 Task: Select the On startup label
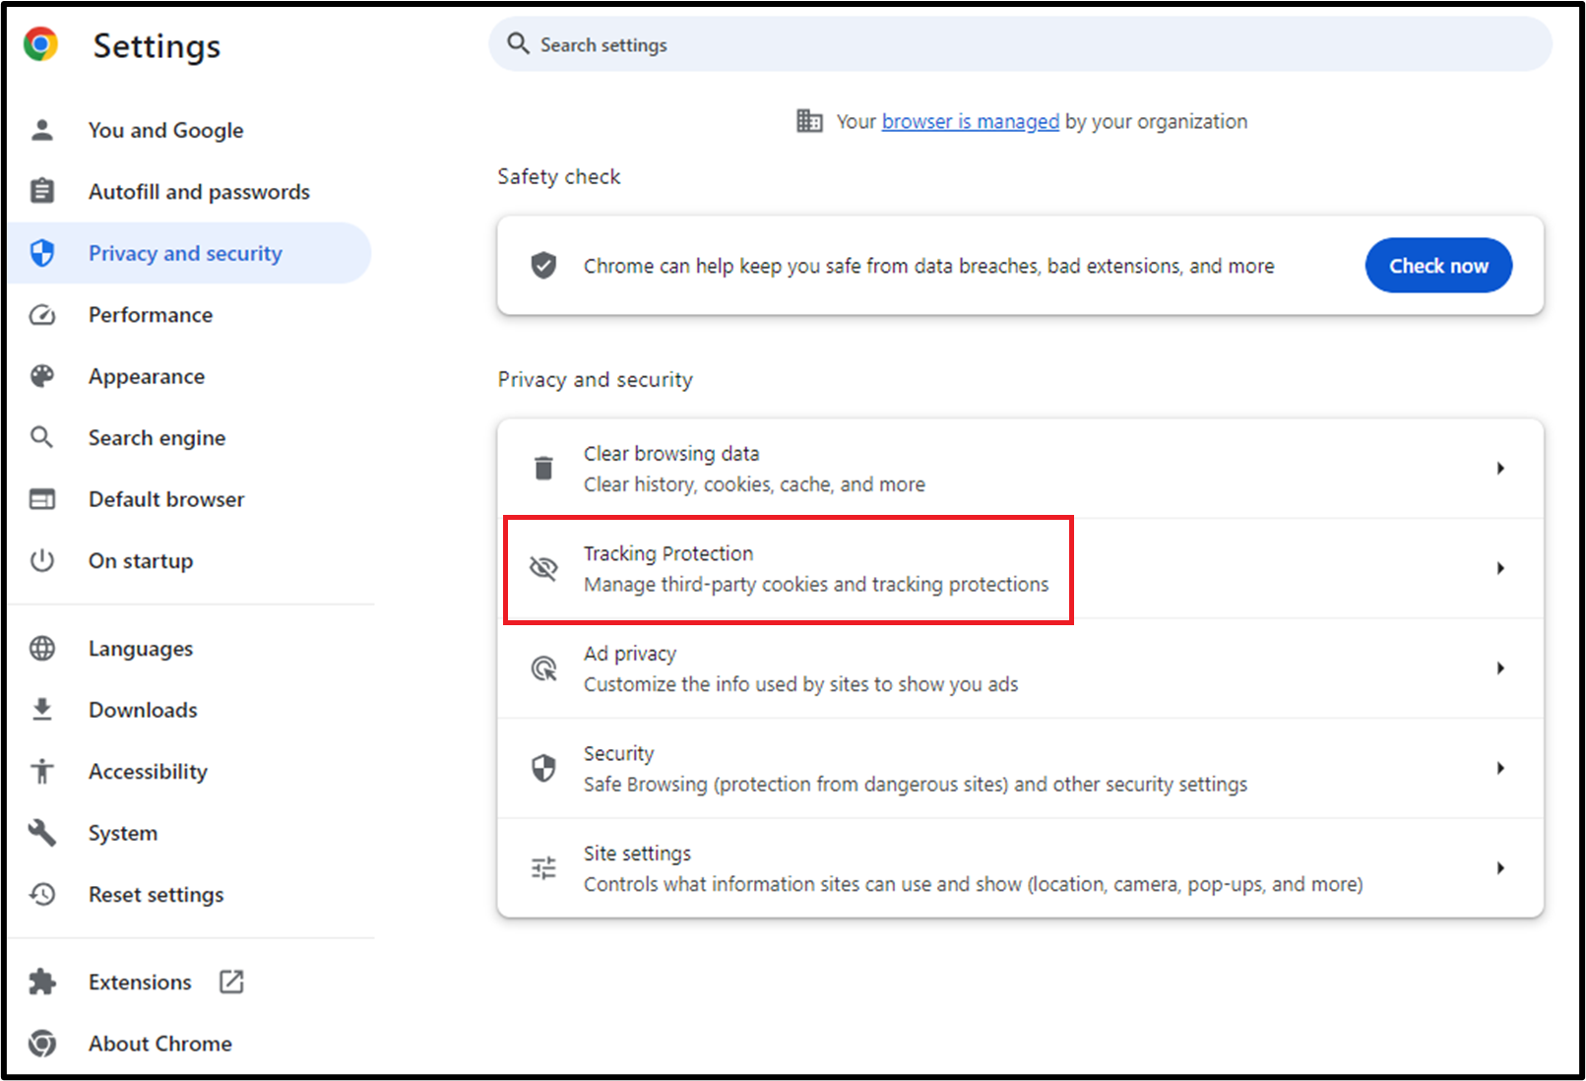click(141, 561)
